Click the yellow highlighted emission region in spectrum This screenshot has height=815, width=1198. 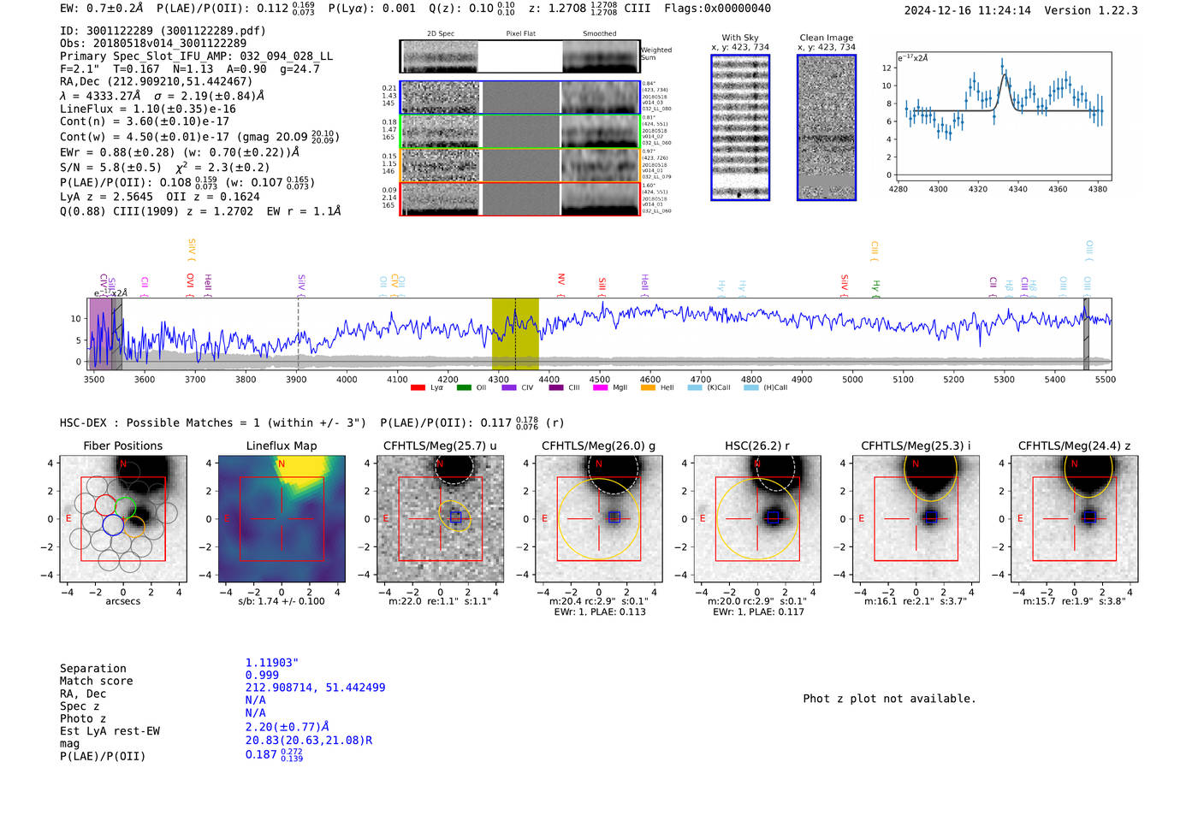click(515, 334)
